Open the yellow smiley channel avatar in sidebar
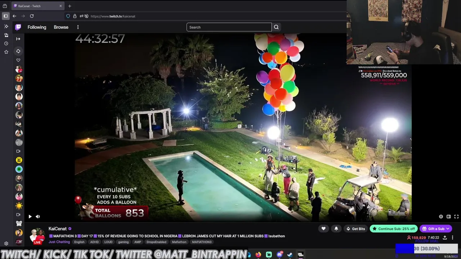This screenshot has height=259, width=461. [19, 160]
